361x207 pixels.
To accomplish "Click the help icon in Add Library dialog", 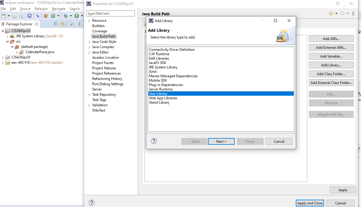I will coord(154,141).
